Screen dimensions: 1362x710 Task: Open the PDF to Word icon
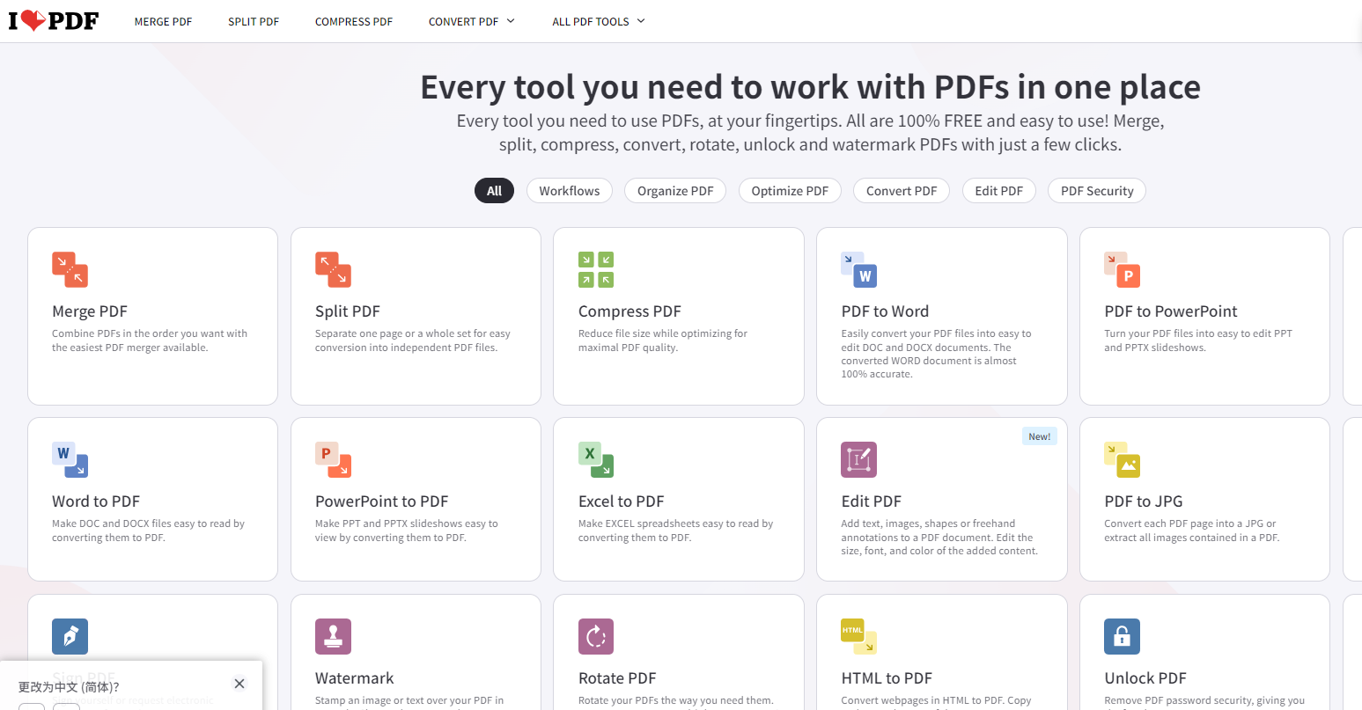pyautogui.click(x=859, y=270)
